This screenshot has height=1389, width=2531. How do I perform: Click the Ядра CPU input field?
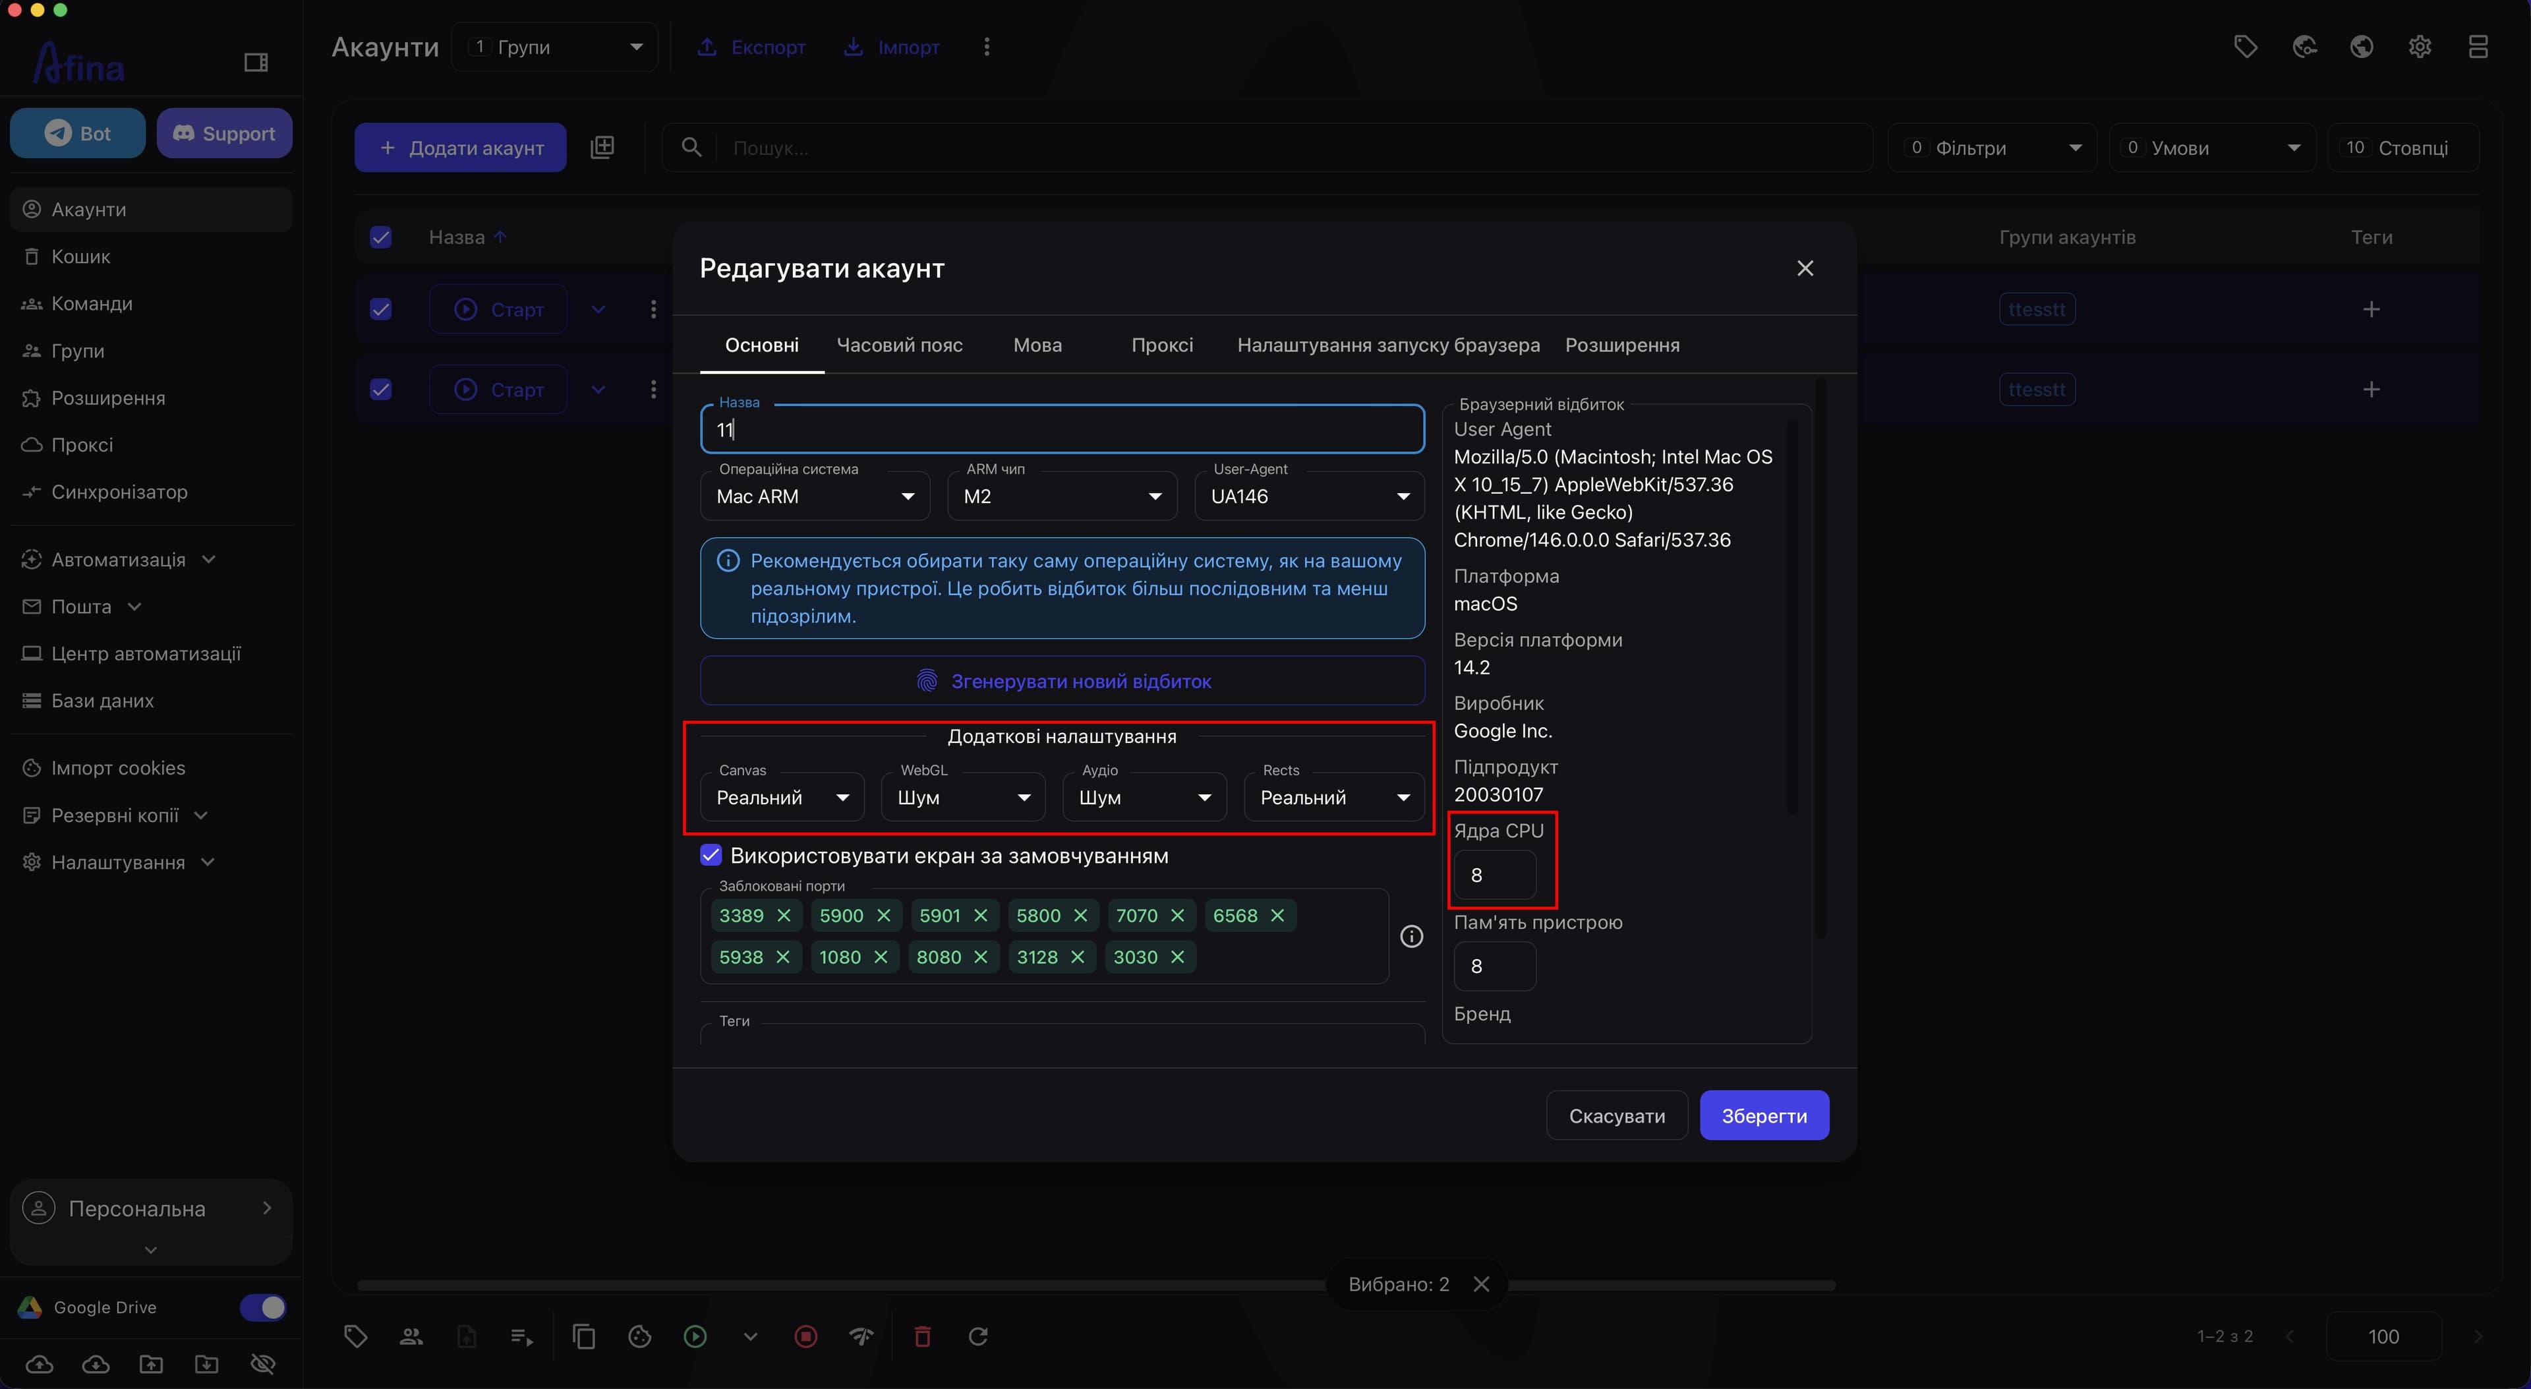[1494, 875]
